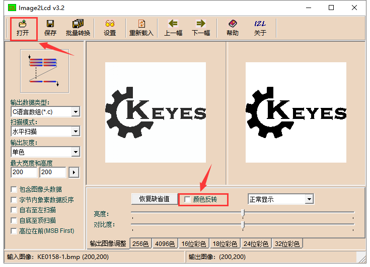Open the 帮助 help book icon
This screenshot has width=370, height=267.
click(x=233, y=28)
